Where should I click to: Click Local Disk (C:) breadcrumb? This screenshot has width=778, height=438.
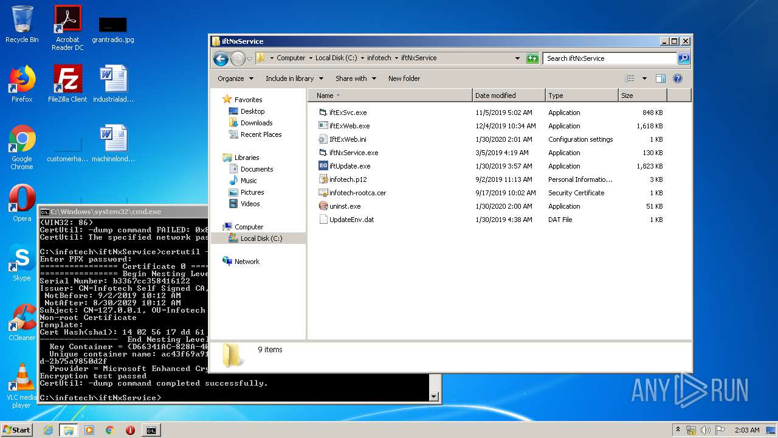[336, 58]
